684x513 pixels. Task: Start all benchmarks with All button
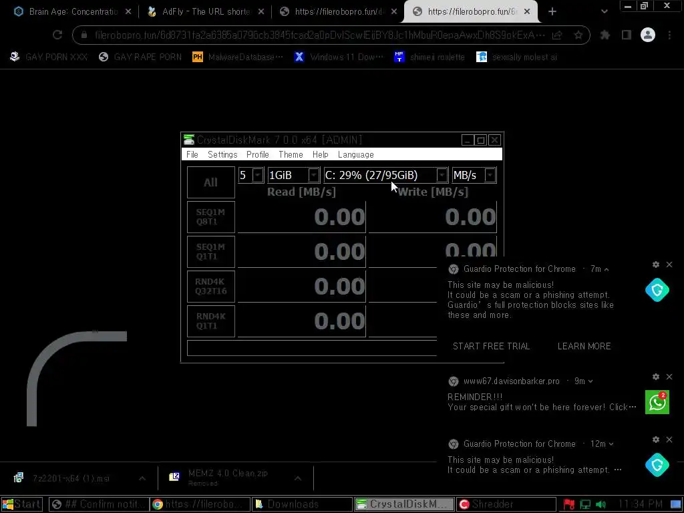pos(210,182)
